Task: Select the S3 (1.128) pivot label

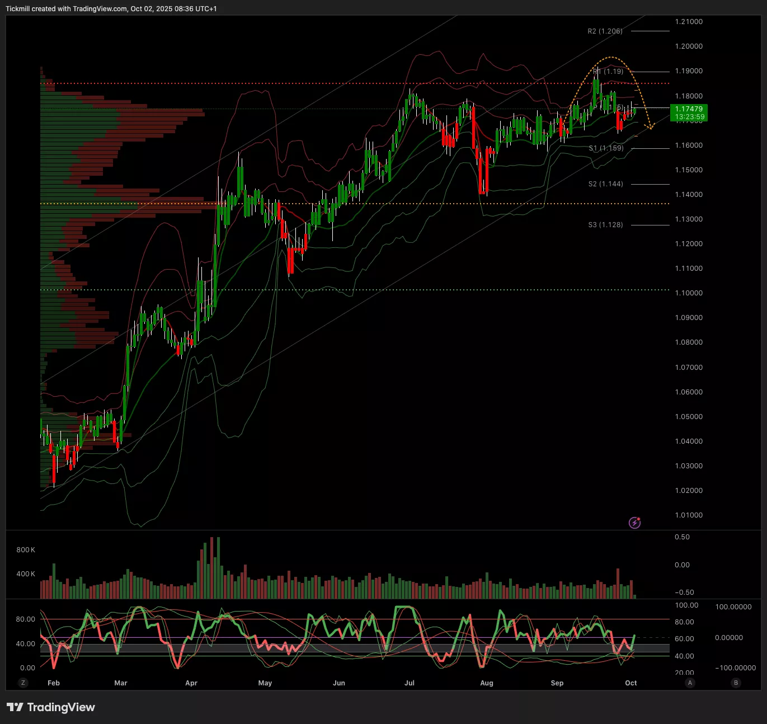Action: (x=605, y=225)
